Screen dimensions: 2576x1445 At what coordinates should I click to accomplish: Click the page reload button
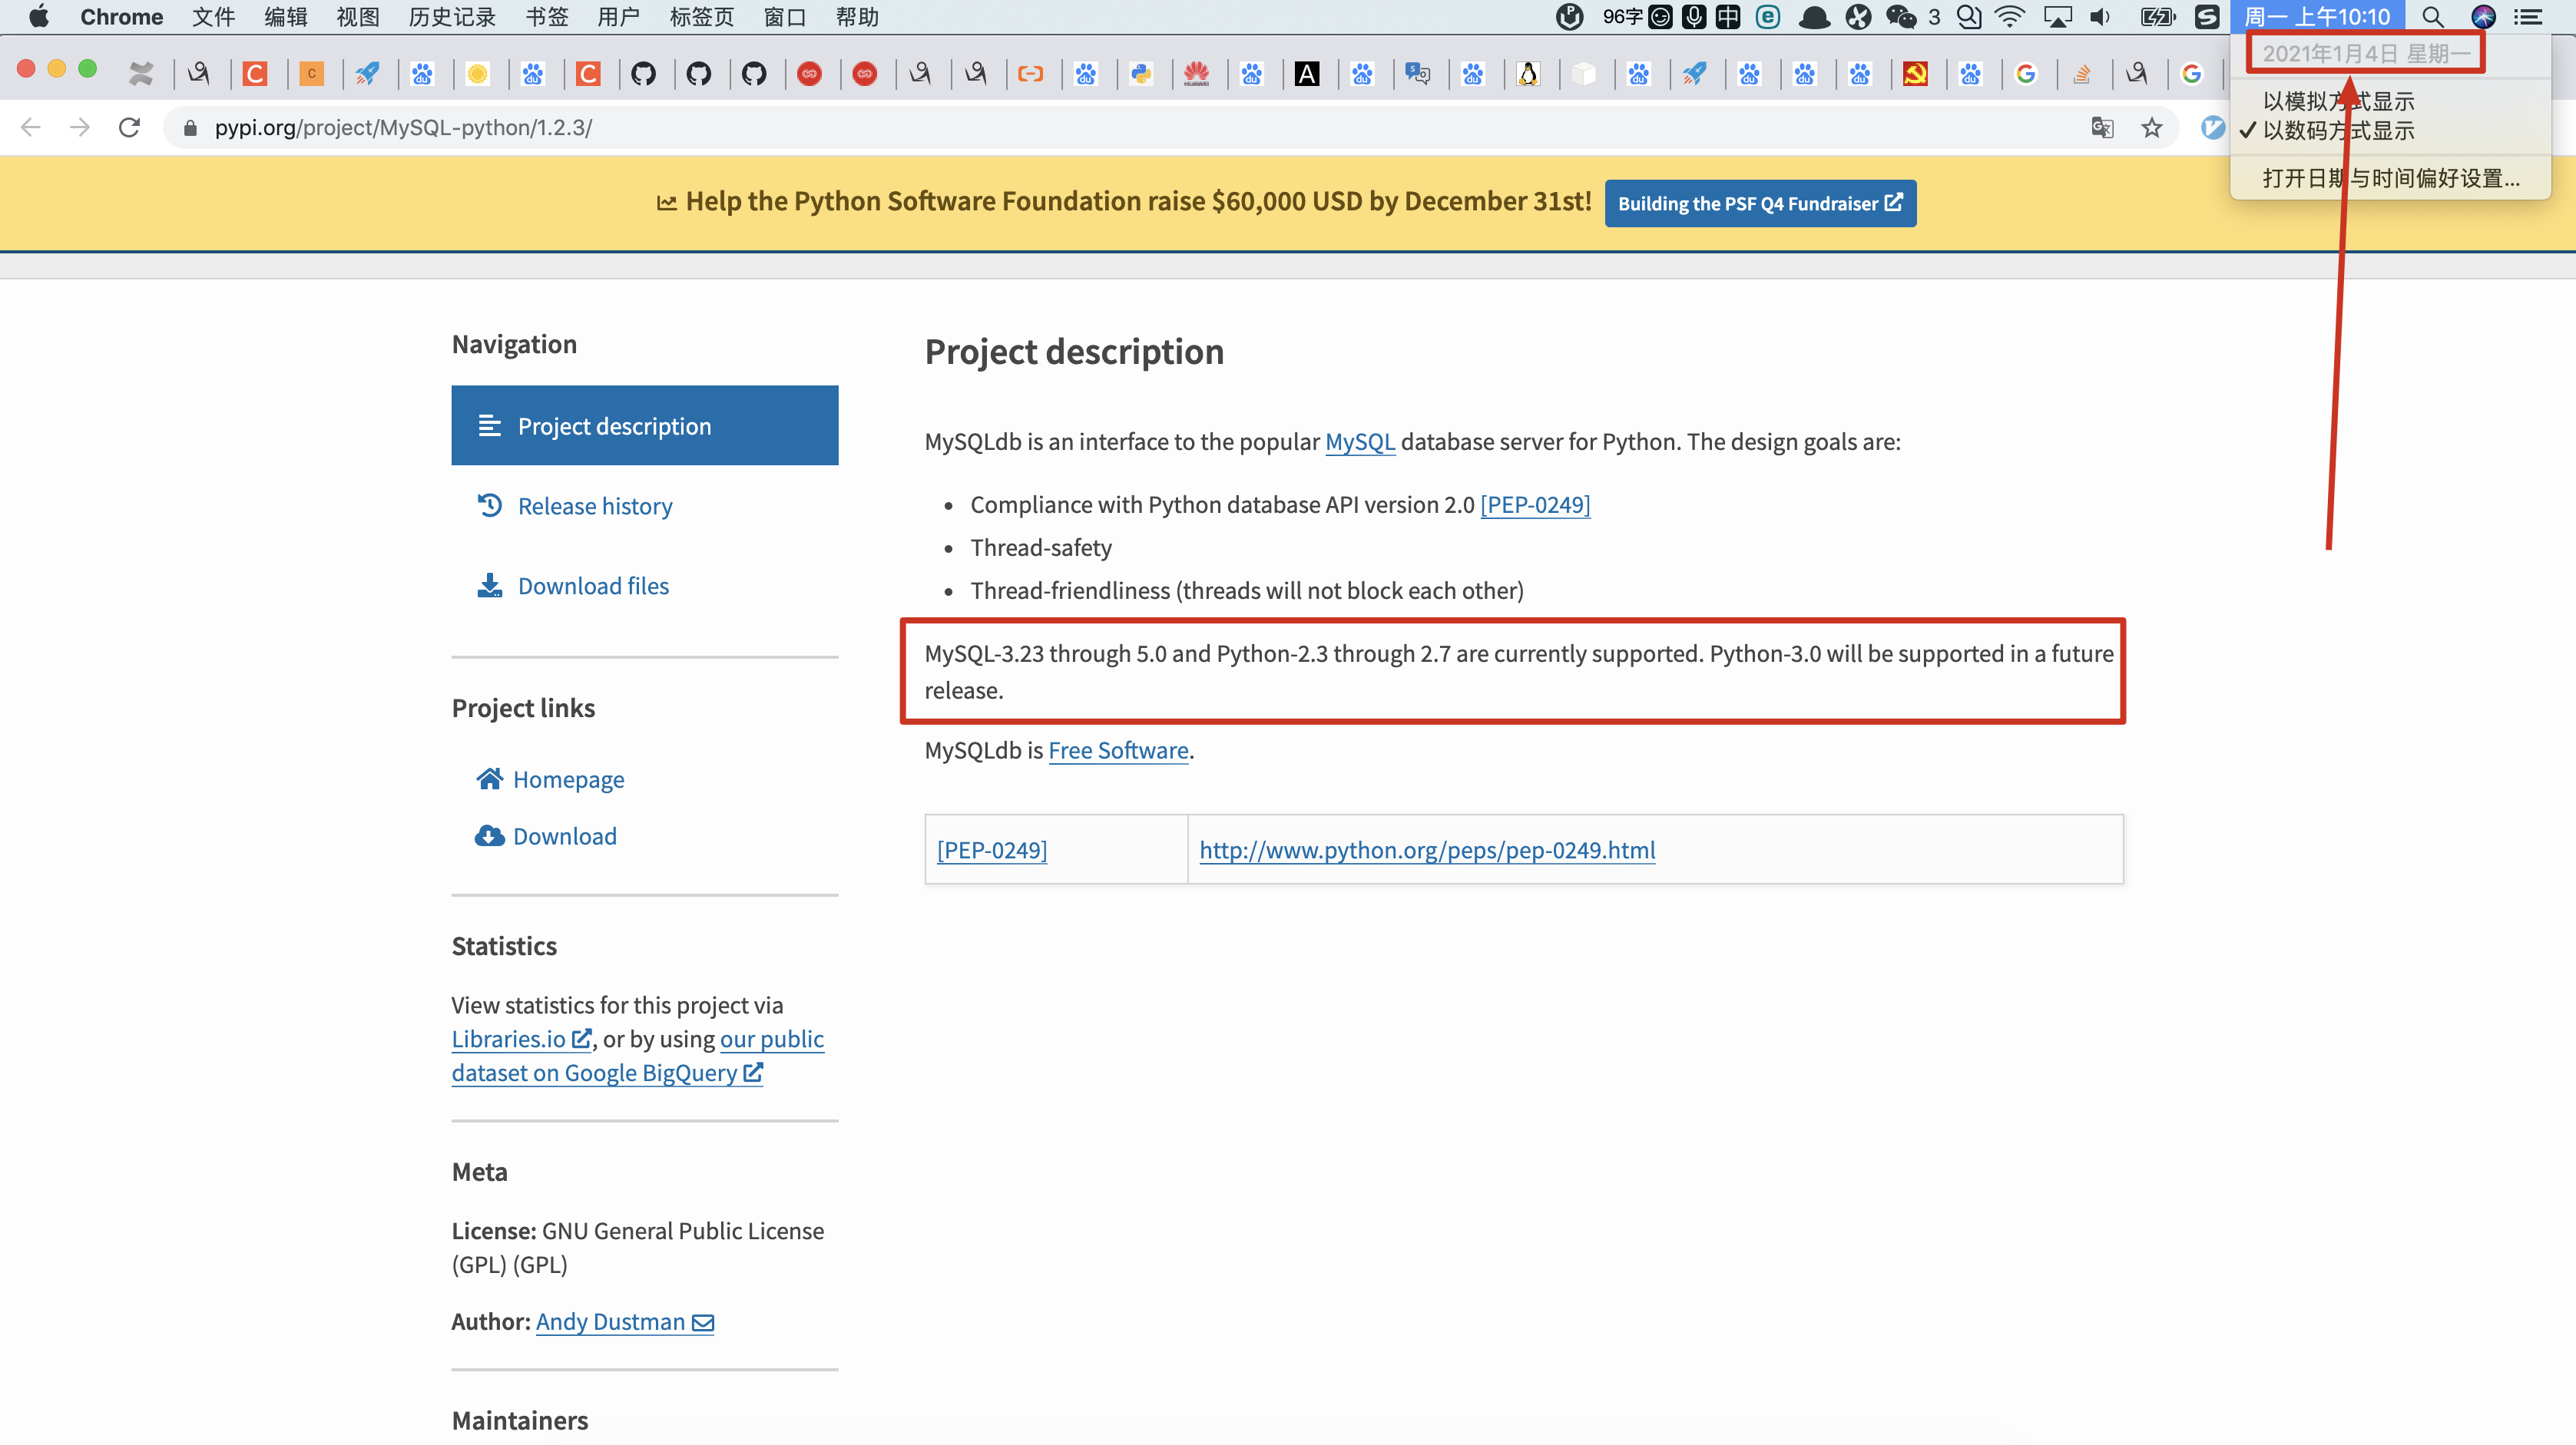pyautogui.click(x=130, y=127)
